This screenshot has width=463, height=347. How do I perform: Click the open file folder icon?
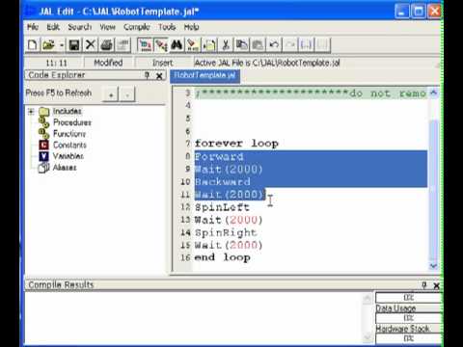click(48, 44)
